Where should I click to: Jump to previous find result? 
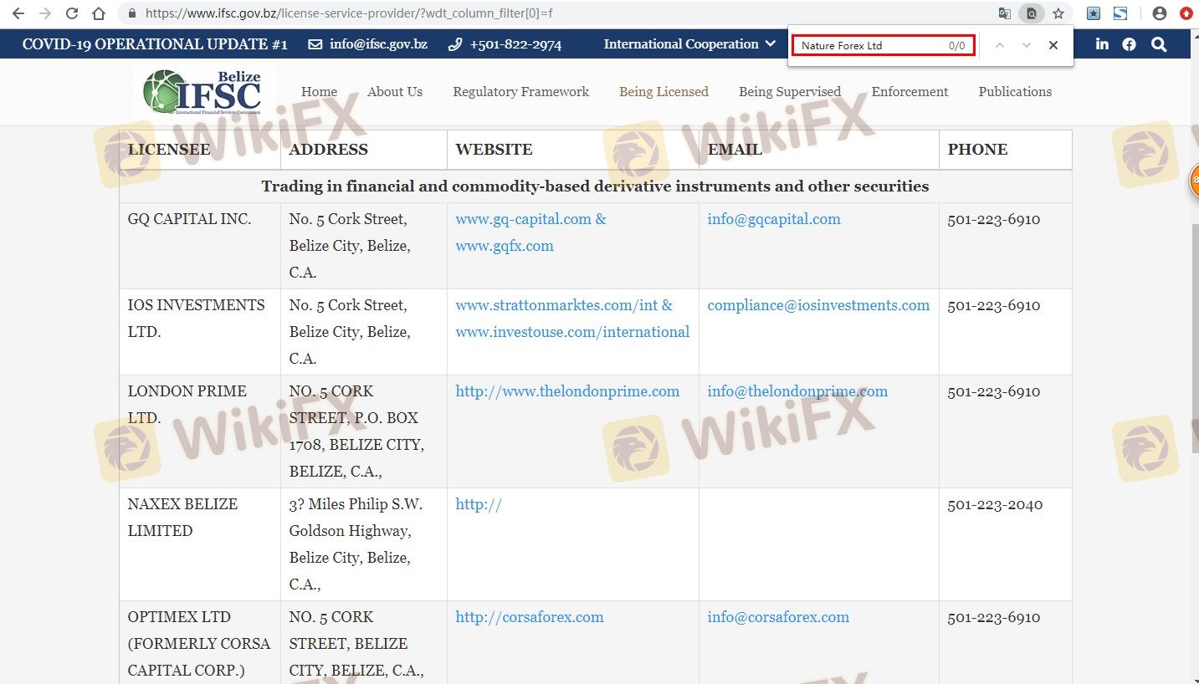(999, 45)
